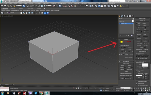
Task: Enable the Ignore Backfacing checkbox
Action: [x=120, y=46]
